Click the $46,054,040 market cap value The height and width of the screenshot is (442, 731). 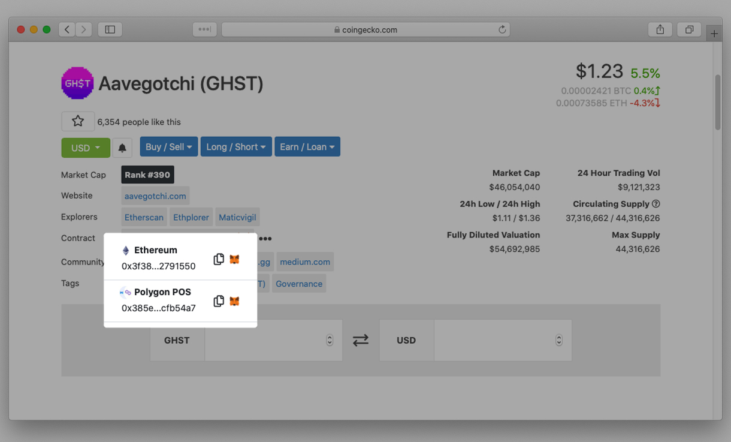515,187
